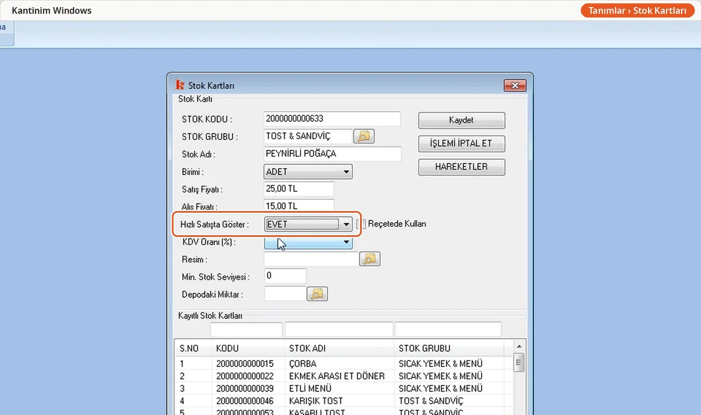Click the STOK GRUBU filter box above the table
The width and height of the screenshot is (701, 415).
pos(448,329)
